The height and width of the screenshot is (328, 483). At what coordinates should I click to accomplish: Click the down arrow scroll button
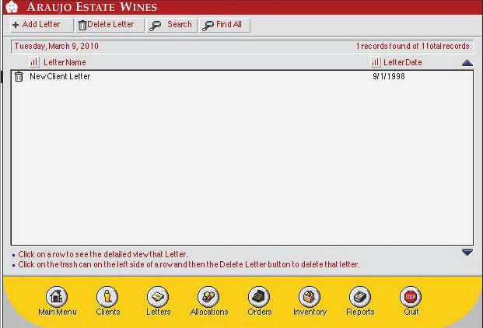point(467,253)
